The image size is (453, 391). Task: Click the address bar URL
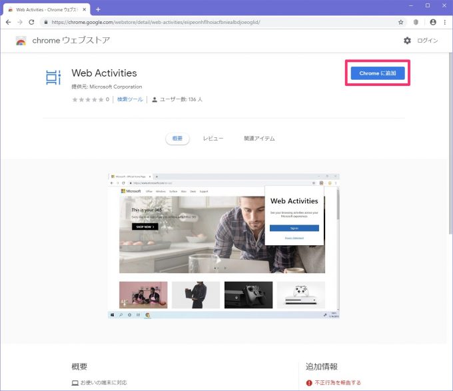156,22
